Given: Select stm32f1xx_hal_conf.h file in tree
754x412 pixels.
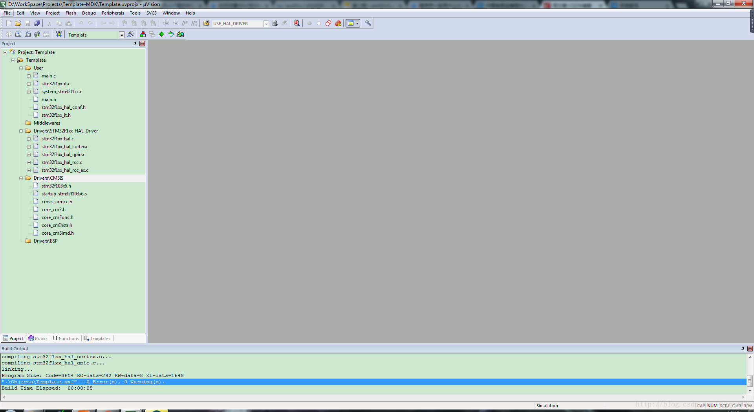Looking at the screenshot, I should click(x=63, y=107).
